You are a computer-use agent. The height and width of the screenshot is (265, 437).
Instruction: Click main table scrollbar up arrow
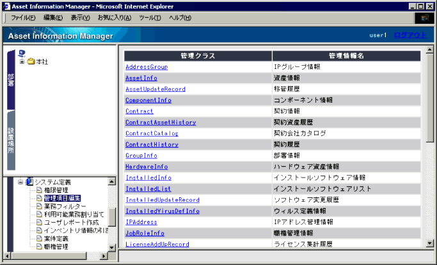429,50
